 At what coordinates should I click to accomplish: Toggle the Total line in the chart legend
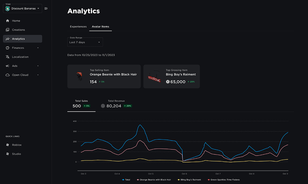coord(126,180)
